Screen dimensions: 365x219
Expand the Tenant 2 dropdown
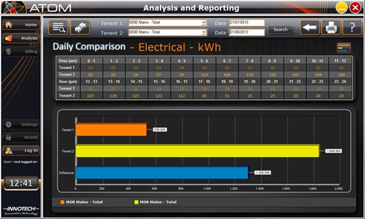point(204,32)
